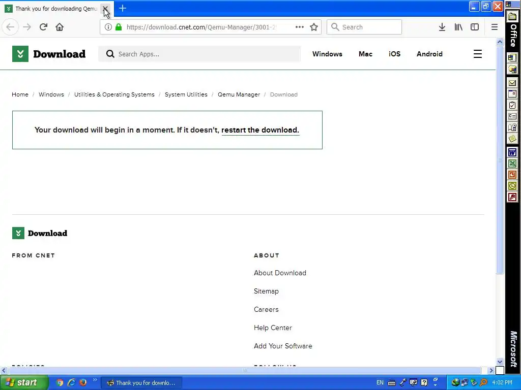The image size is (521, 390).
Task: Click New Appointment icon in Office bar
Action: (512, 94)
